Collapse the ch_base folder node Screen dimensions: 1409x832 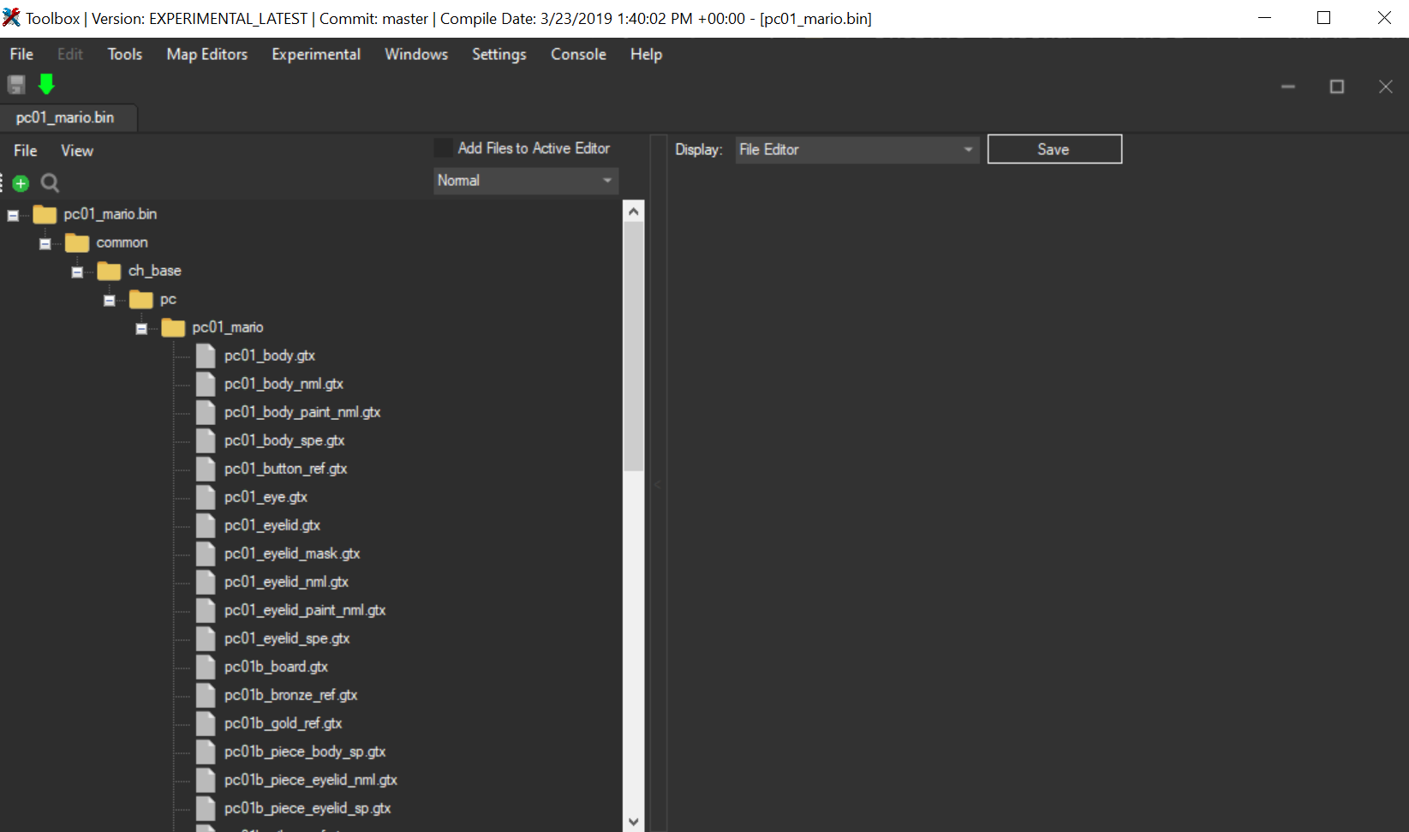point(77,272)
